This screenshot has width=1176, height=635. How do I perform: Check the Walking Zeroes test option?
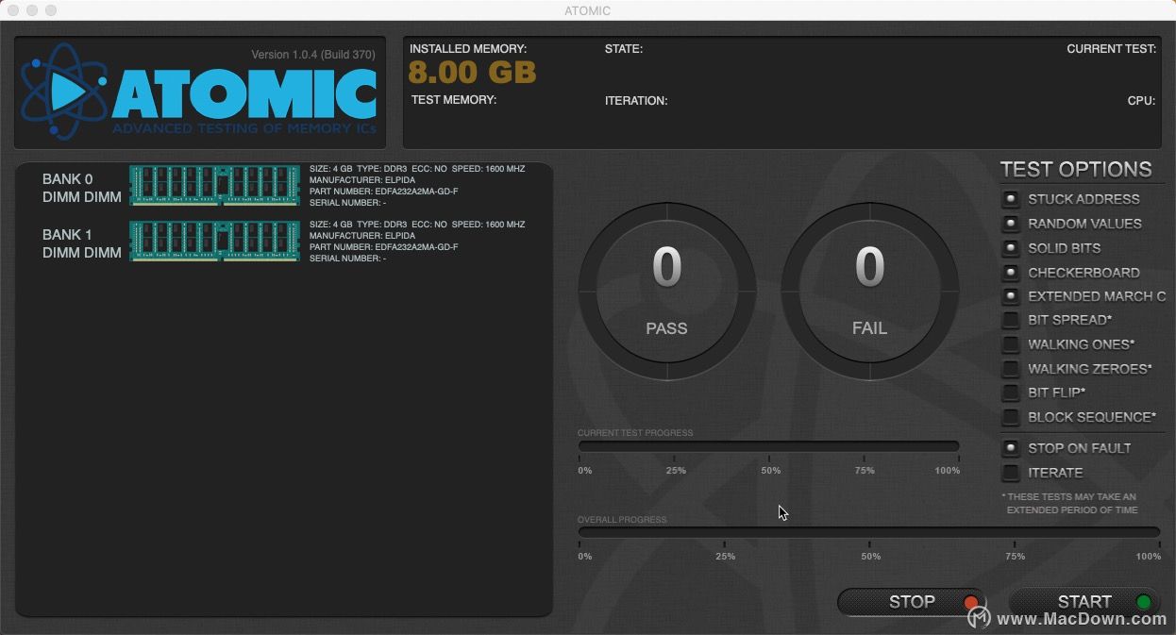tap(1011, 369)
